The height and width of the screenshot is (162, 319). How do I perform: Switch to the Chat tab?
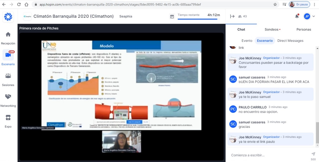241,29
